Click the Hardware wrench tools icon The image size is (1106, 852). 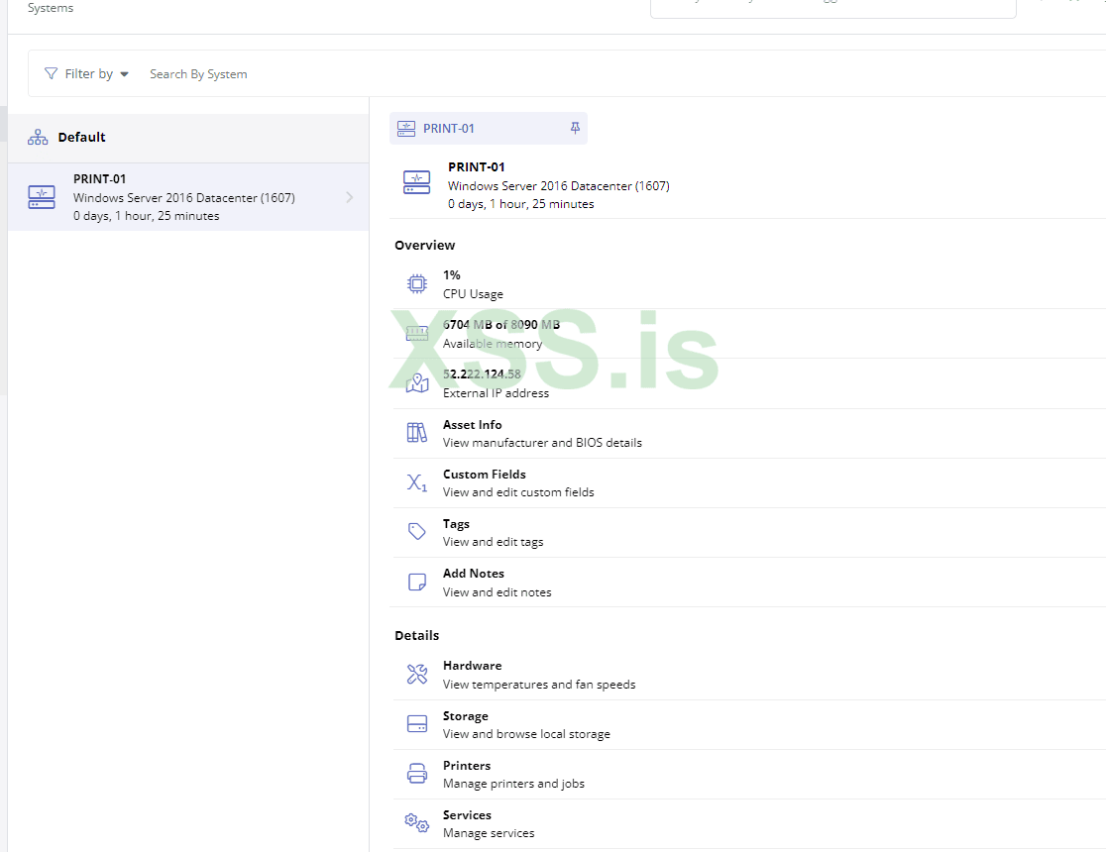417,675
